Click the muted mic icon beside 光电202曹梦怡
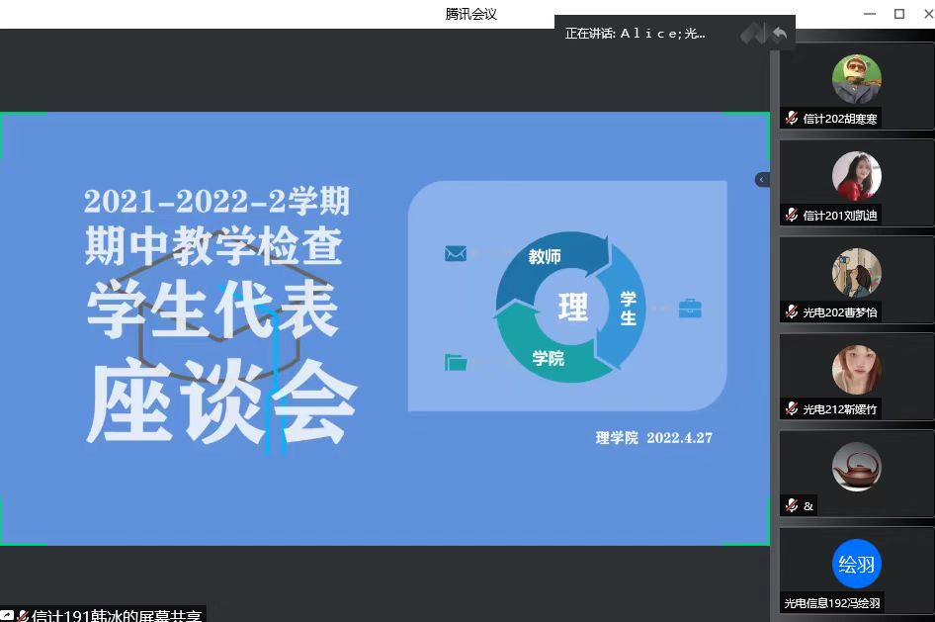This screenshot has height=622, width=935. (x=792, y=312)
